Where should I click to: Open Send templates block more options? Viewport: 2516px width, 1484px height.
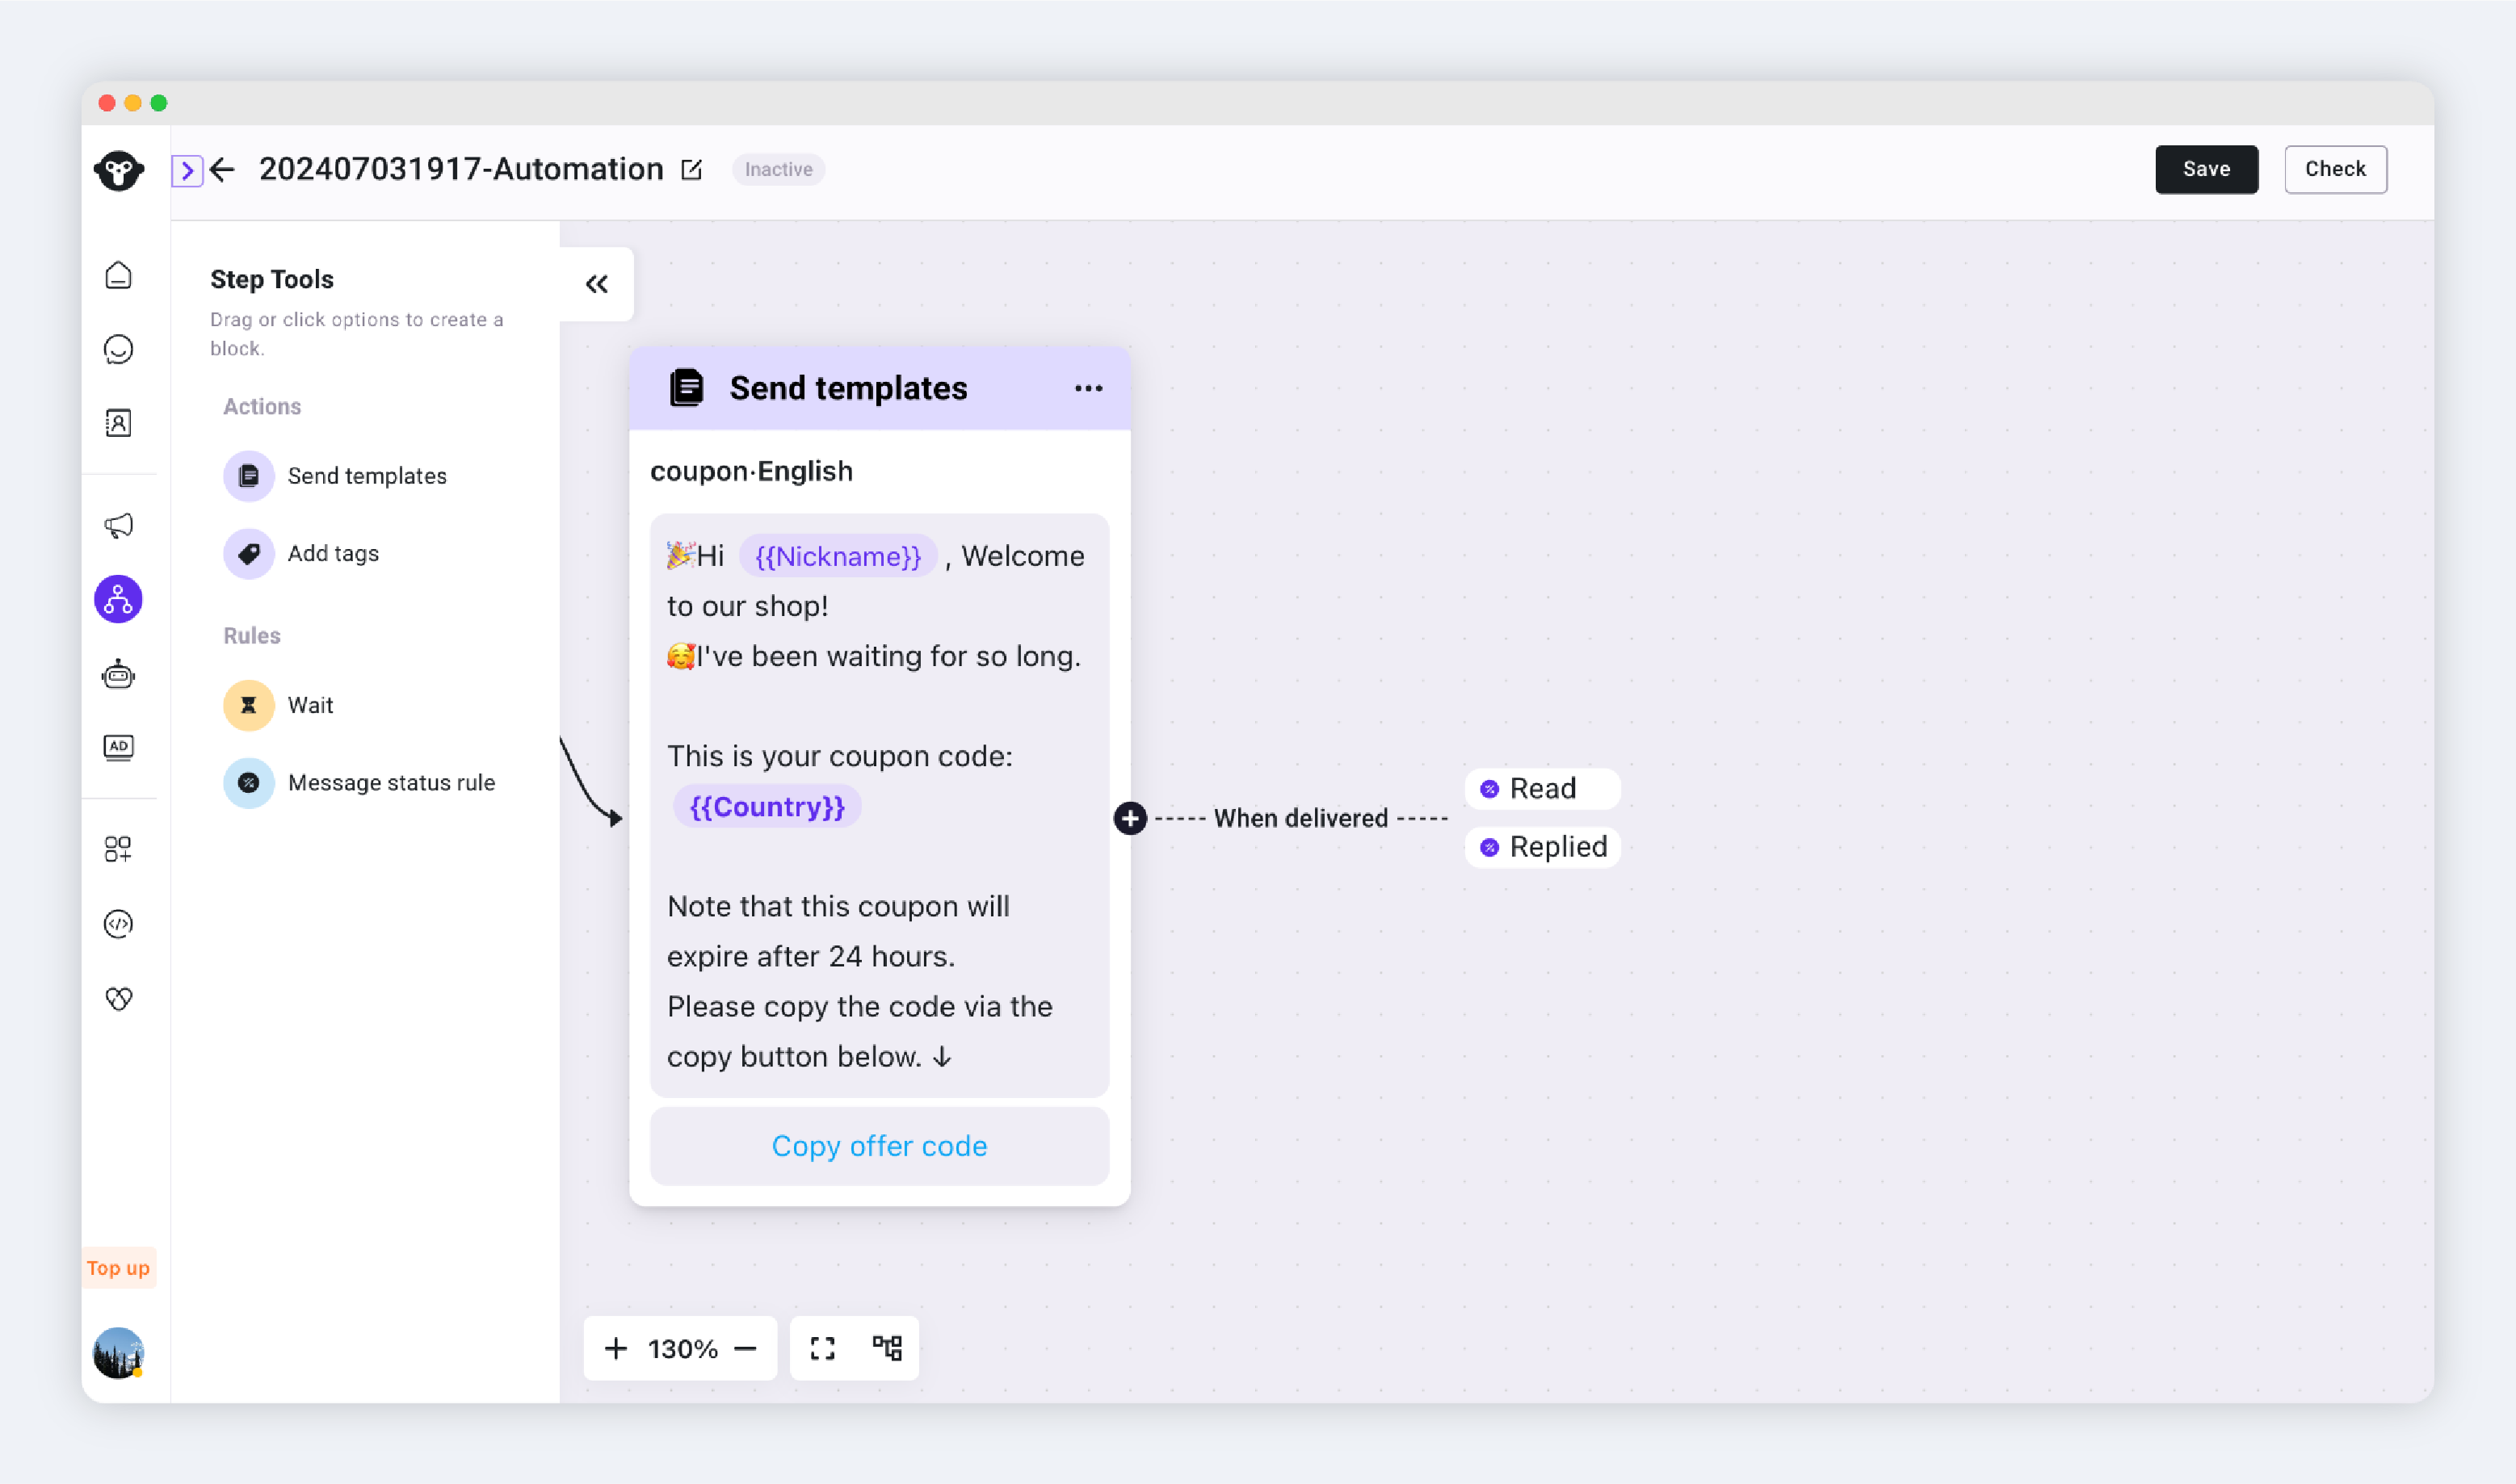(x=1087, y=388)
